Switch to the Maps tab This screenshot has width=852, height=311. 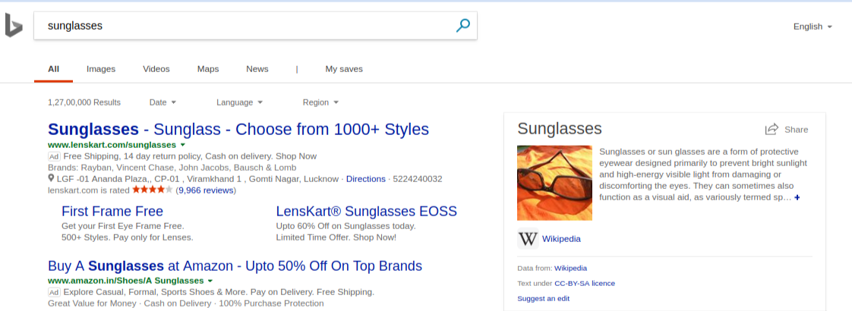click(208, 69)
